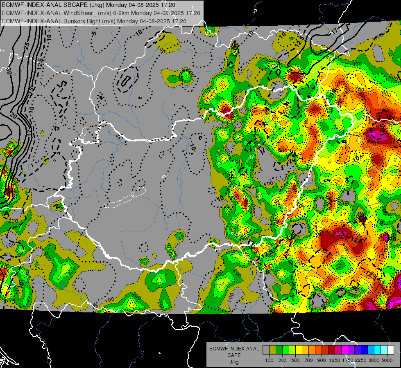
Task: Click the pure yellow legend swatch
Action: coord(299,350)
